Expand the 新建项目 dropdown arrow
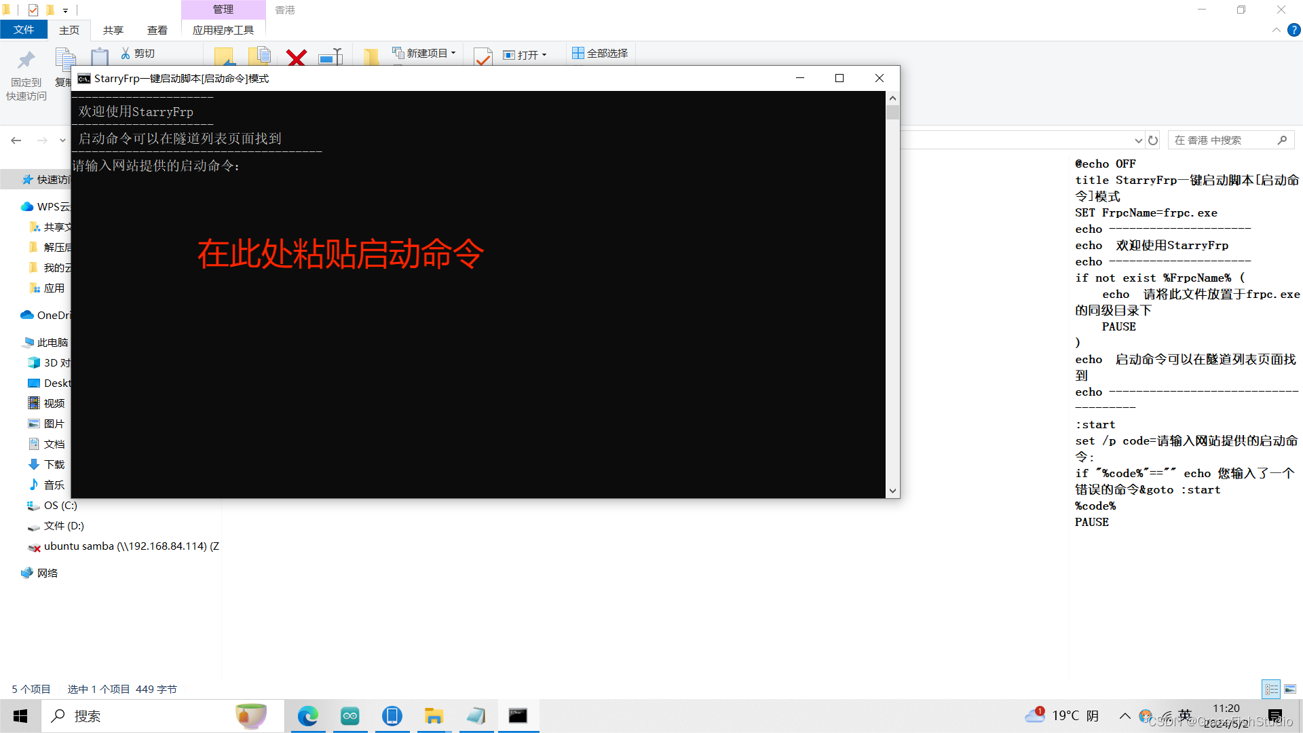Screen dimensions: 1303x733 click(454, 53)
